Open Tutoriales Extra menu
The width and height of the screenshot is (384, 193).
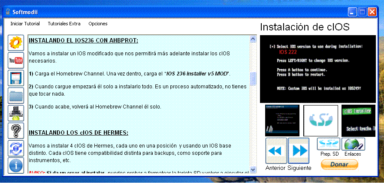pos(64,24)
